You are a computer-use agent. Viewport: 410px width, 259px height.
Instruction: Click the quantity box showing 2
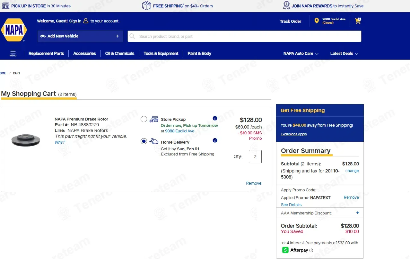255,157
